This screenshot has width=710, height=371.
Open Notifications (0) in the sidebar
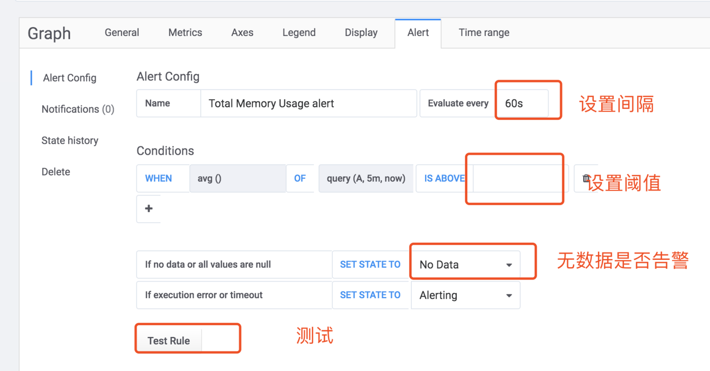click(78, 109)
